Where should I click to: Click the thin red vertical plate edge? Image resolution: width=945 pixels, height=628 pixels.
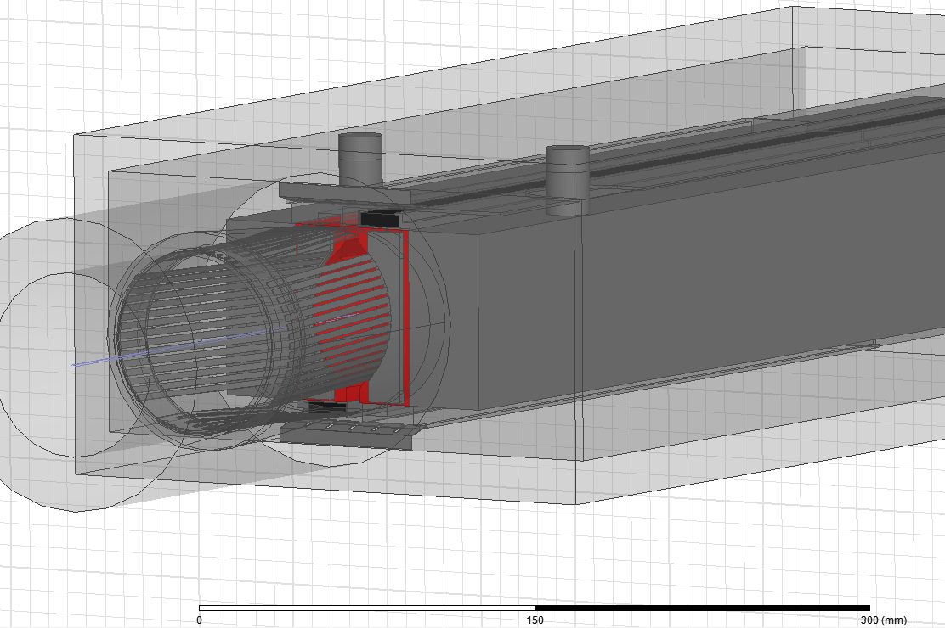[x=407, y=314]
